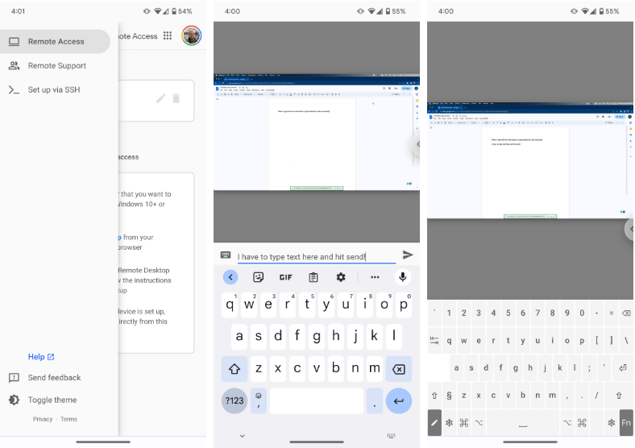
Task: Open the Google apps grid
Action: (x=168, y=35)
